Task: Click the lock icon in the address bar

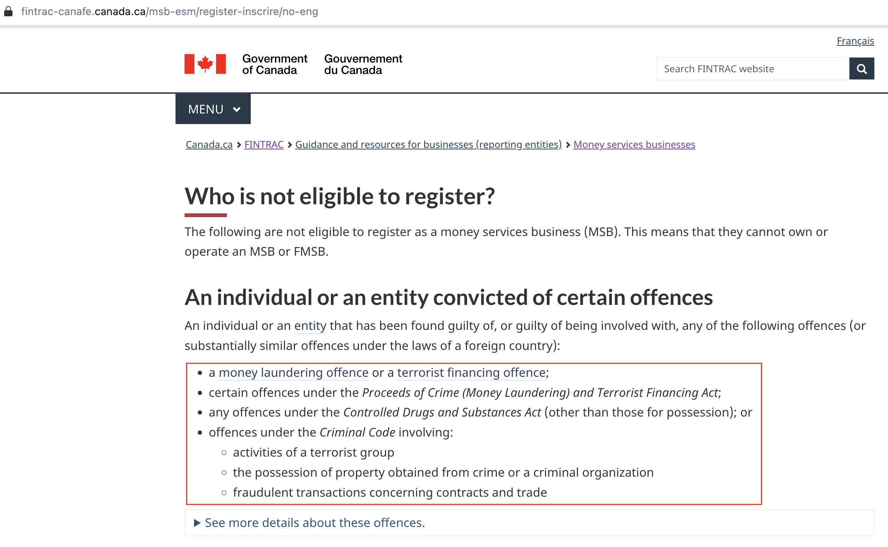Action: tap(8, 12)
